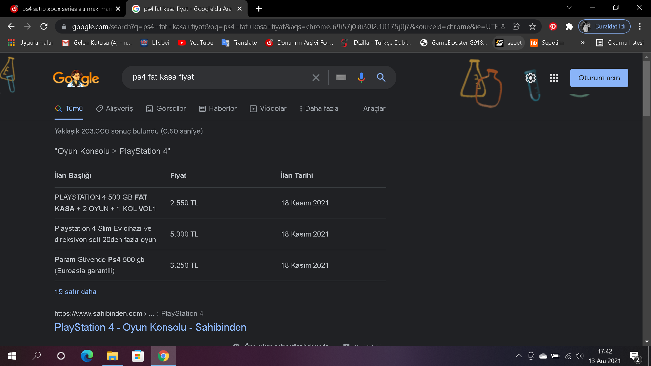Click the scrollbar down arrow
The height and width of the screenshot is (366, 651).
point(647,342)
